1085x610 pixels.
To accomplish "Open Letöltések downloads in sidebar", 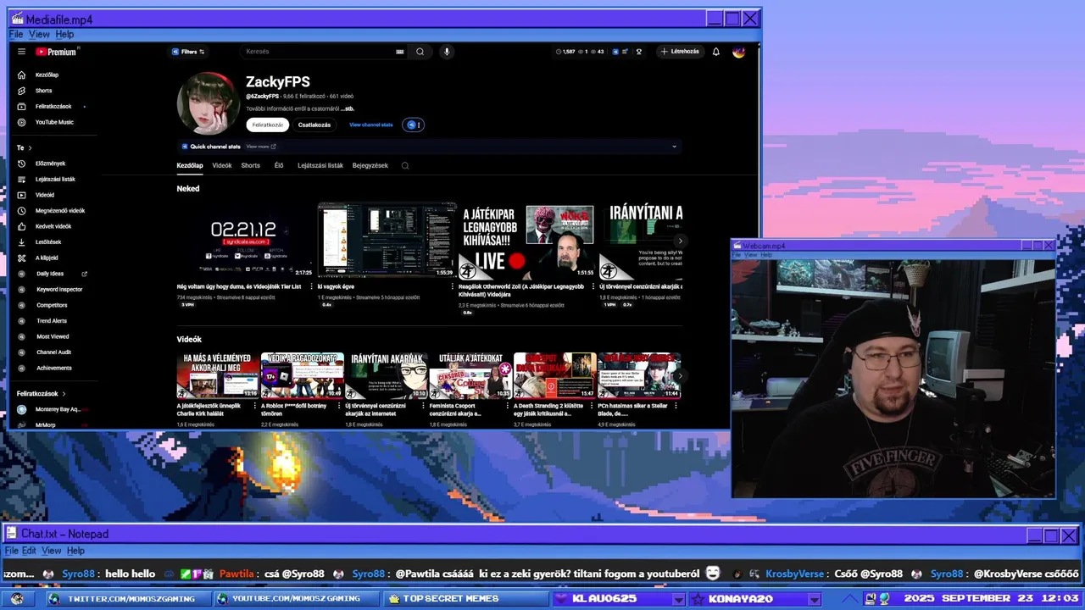I will coord(48,241).
